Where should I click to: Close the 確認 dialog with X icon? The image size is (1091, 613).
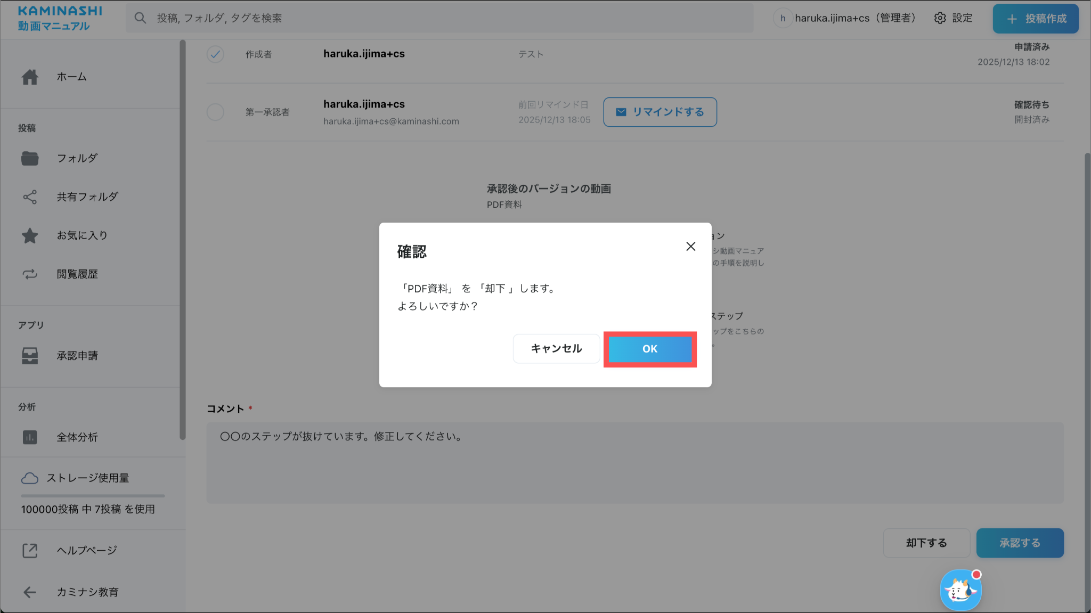(690, 246)
